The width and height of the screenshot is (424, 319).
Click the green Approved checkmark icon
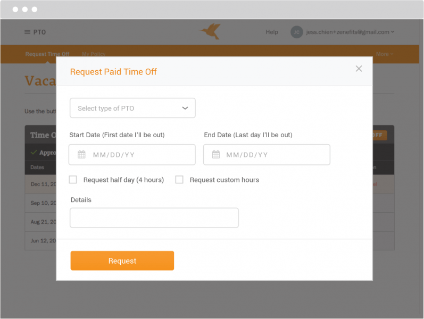pyautogui.click(x=34, y=153)
